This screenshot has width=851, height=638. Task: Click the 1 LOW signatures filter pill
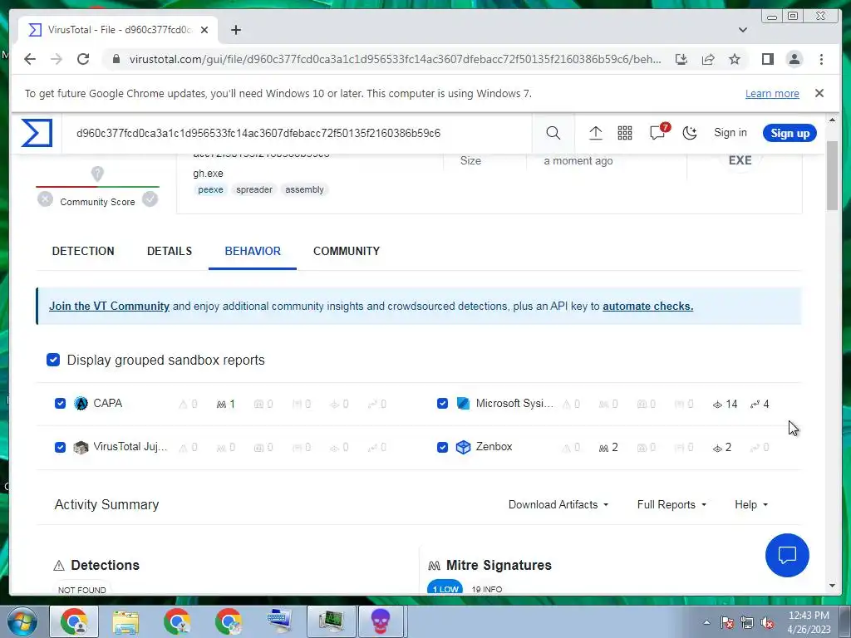click(x=445, y=588)
